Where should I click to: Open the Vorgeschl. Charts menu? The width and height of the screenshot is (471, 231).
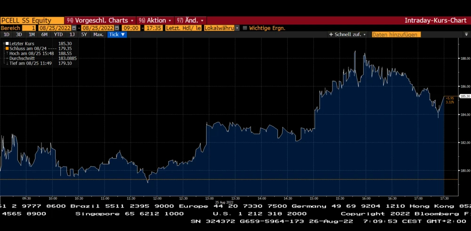click(x=100, y=20)
